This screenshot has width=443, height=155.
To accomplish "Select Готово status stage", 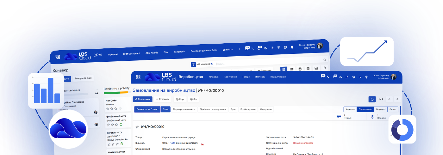I will click(x=392, y=109).
